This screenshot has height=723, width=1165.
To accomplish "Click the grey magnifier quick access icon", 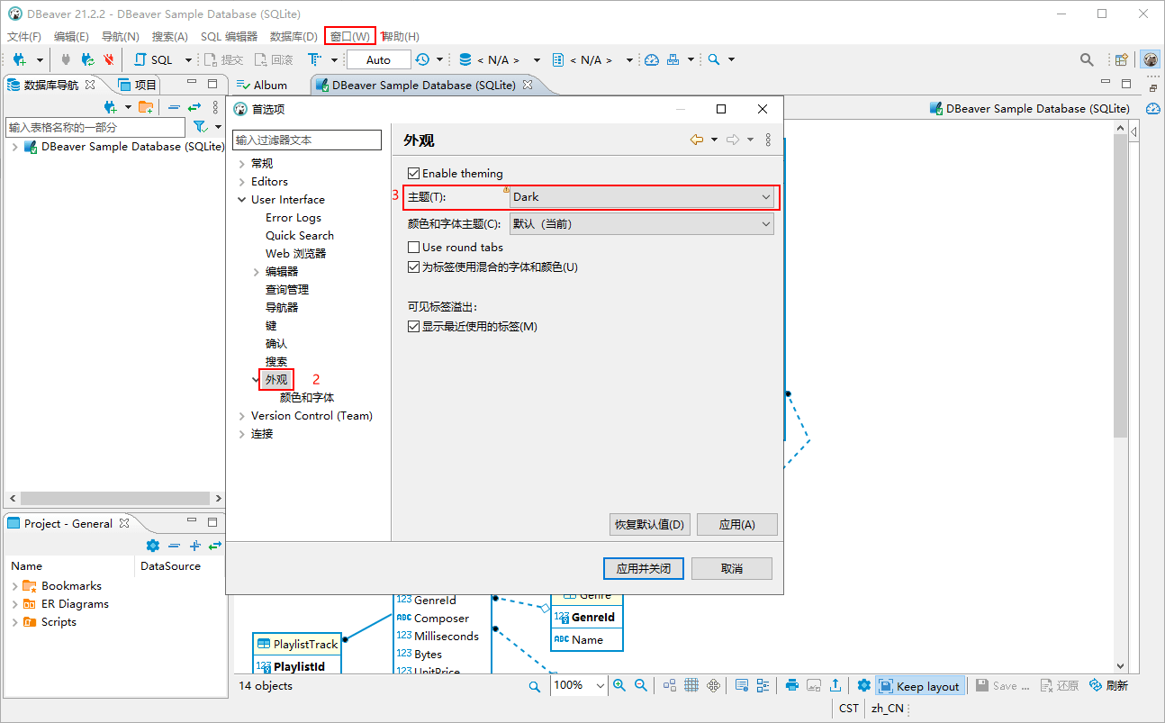I will coord(1087,59).
